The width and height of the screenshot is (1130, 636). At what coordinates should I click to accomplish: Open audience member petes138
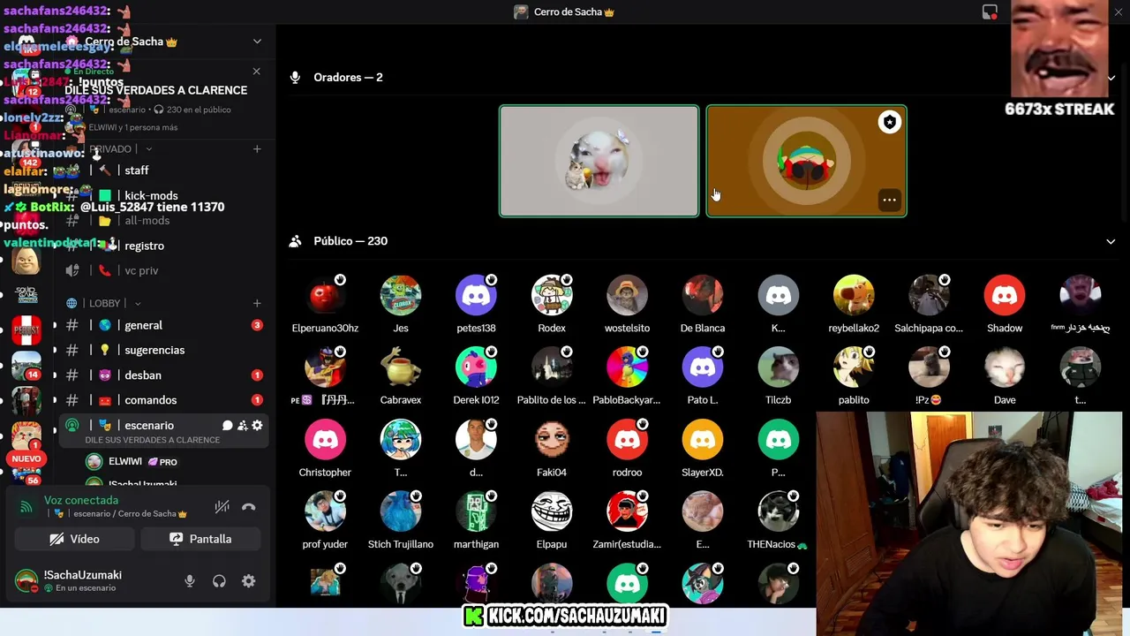point(476,304)
